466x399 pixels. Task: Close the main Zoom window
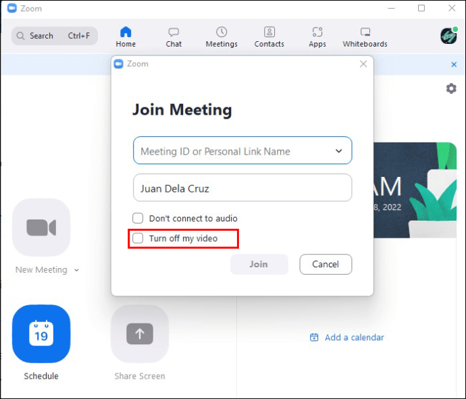point(452,8)
